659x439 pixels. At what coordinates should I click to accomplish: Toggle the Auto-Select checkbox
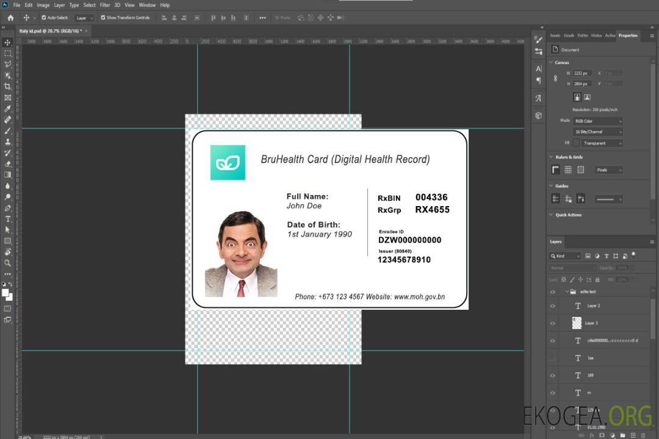point(44,18)
